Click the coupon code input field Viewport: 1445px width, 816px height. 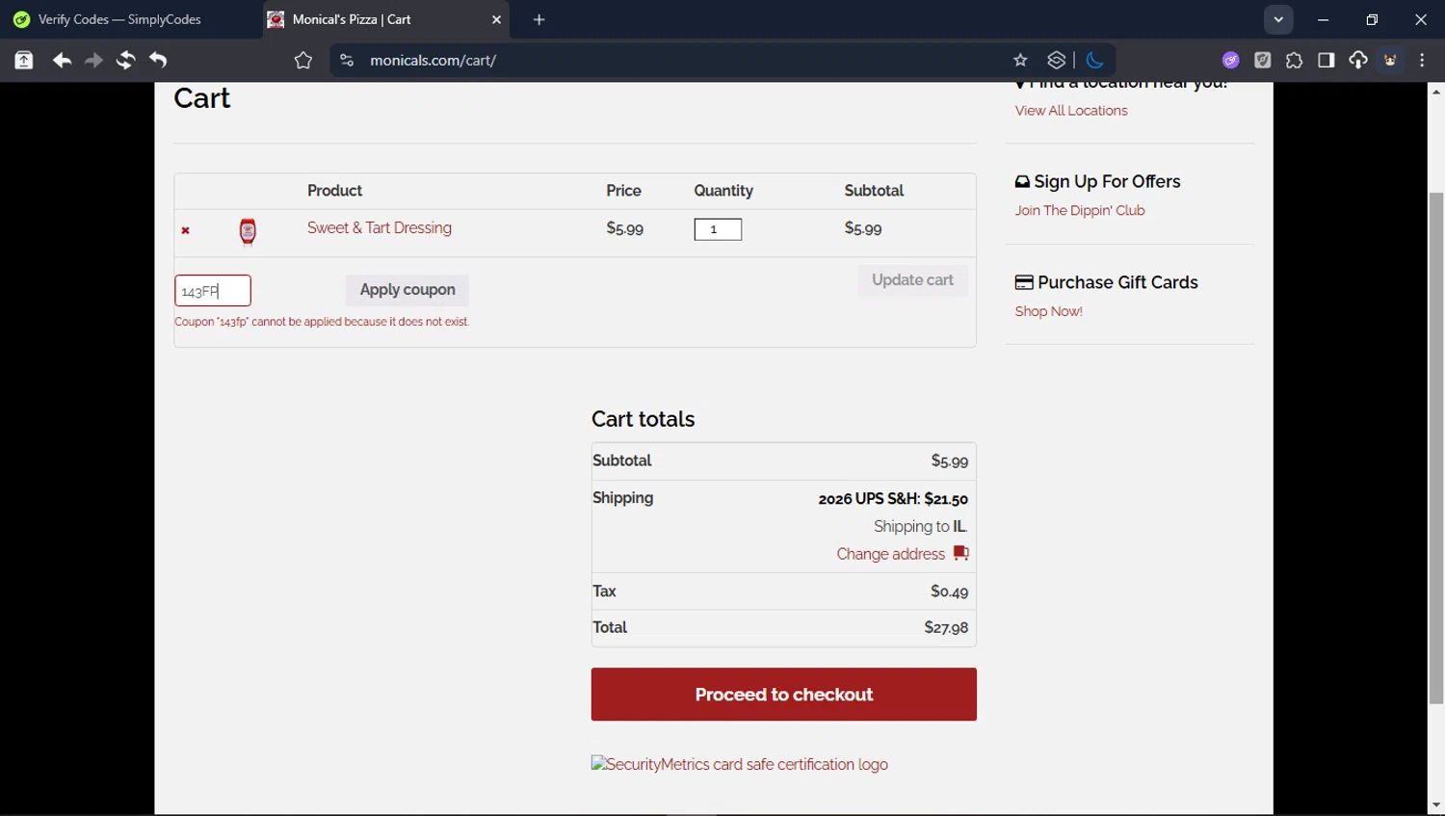point(213,291)
